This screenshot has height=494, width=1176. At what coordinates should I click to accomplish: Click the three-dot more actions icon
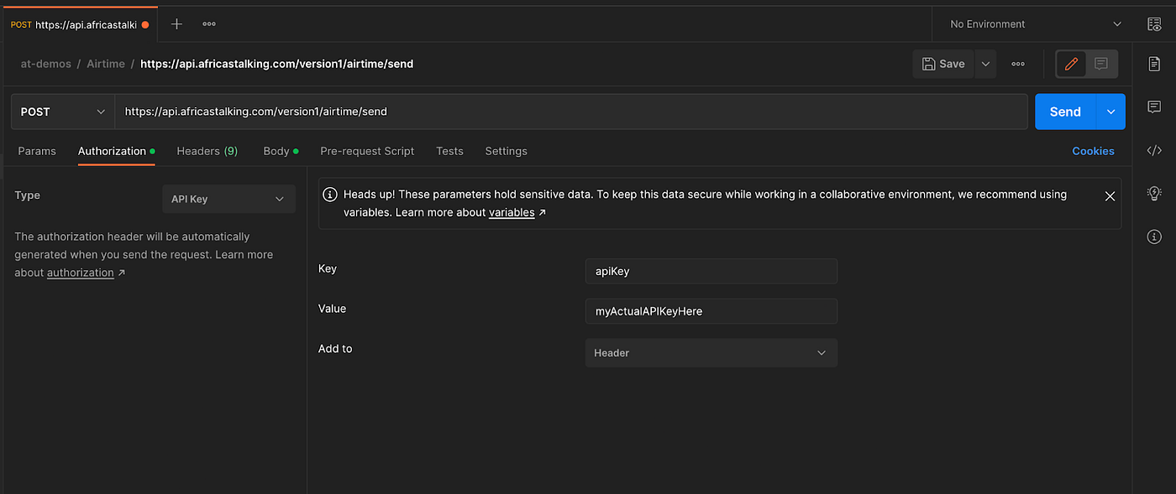(x=1018, y=64)
